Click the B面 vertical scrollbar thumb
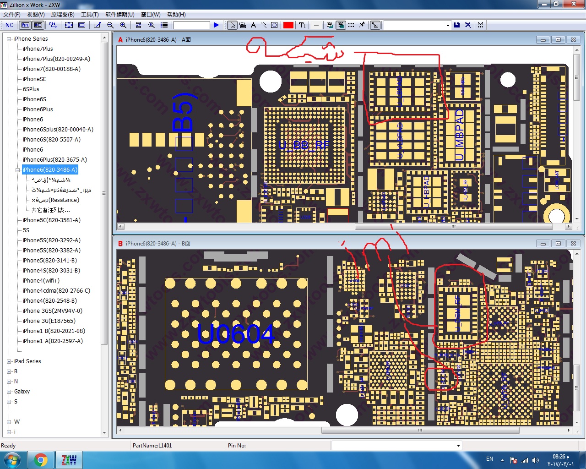This screenshot has width=586, height=469. 576,388
